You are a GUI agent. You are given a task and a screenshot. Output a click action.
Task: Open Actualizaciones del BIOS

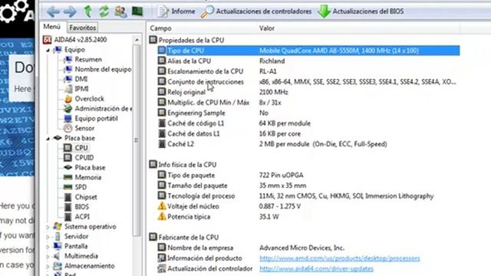(x=361, y=11)
